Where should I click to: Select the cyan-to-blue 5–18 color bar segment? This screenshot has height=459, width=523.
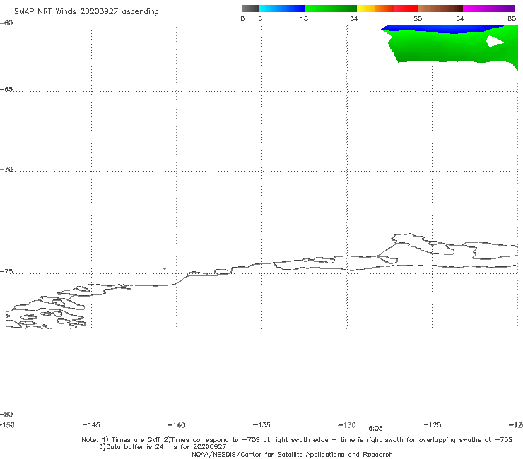click(x=282, y=8)
